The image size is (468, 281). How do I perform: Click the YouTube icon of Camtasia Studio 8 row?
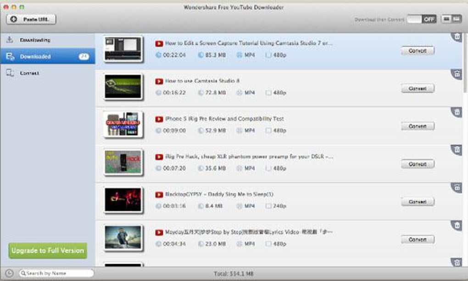[159, 81]
